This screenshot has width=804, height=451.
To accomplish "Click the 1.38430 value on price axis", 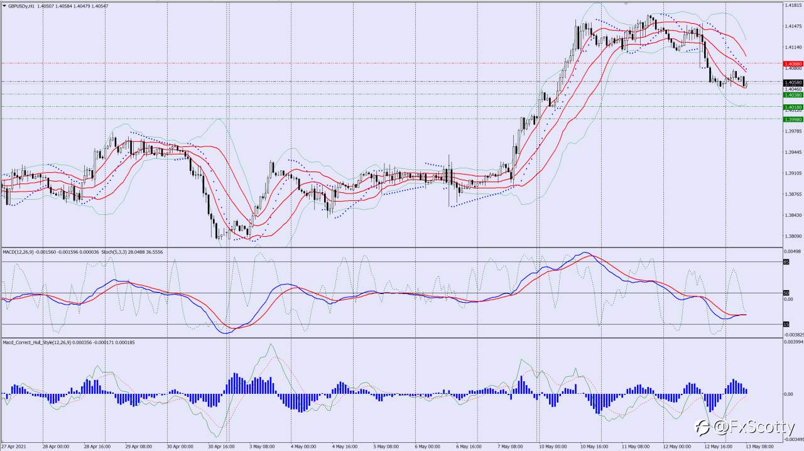I will [792, 215].
